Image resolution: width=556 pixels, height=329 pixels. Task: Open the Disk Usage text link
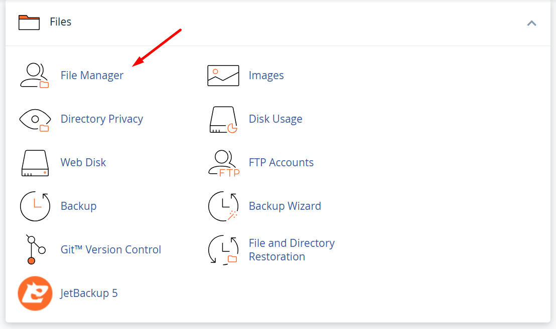pyautogui.click(x=275, y=119)
